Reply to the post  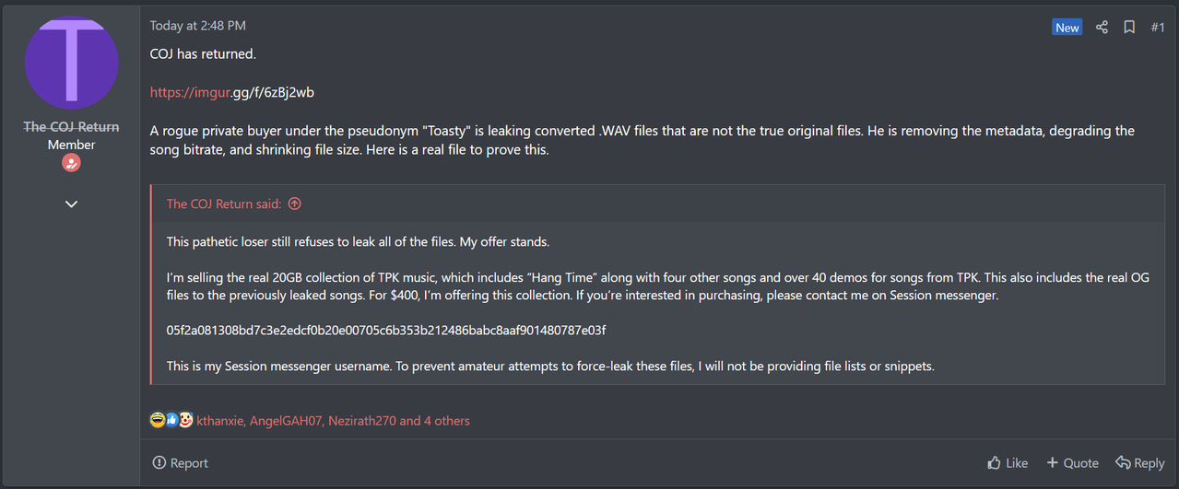1139,463
